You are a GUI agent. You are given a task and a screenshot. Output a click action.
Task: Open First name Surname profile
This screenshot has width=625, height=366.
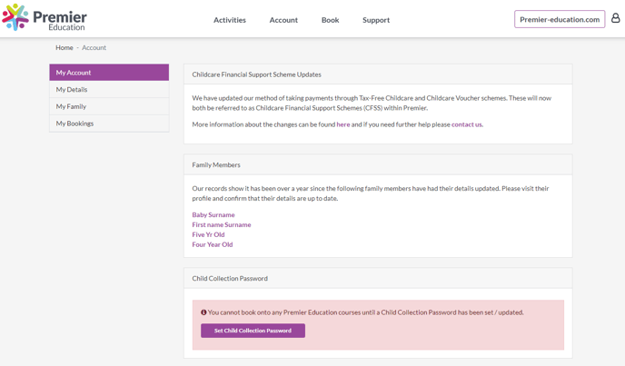tap(222, 225)
